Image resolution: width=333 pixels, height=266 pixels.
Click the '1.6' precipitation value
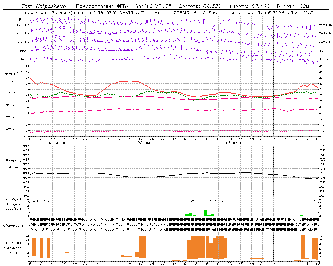coord(191,201)
